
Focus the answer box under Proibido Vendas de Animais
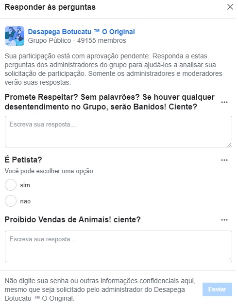point(119,246)
